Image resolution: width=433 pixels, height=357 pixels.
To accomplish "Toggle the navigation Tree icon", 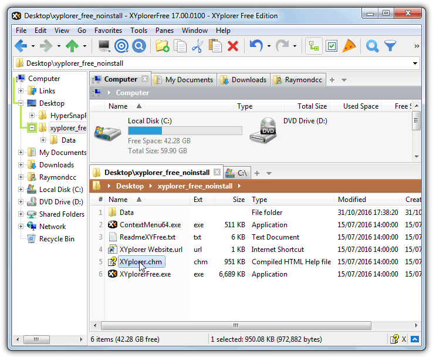I will tap(314, 46).
